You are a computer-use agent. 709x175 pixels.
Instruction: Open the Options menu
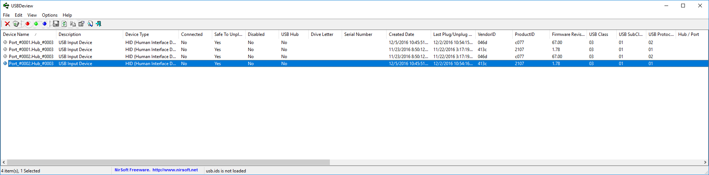tap(50, 15)
